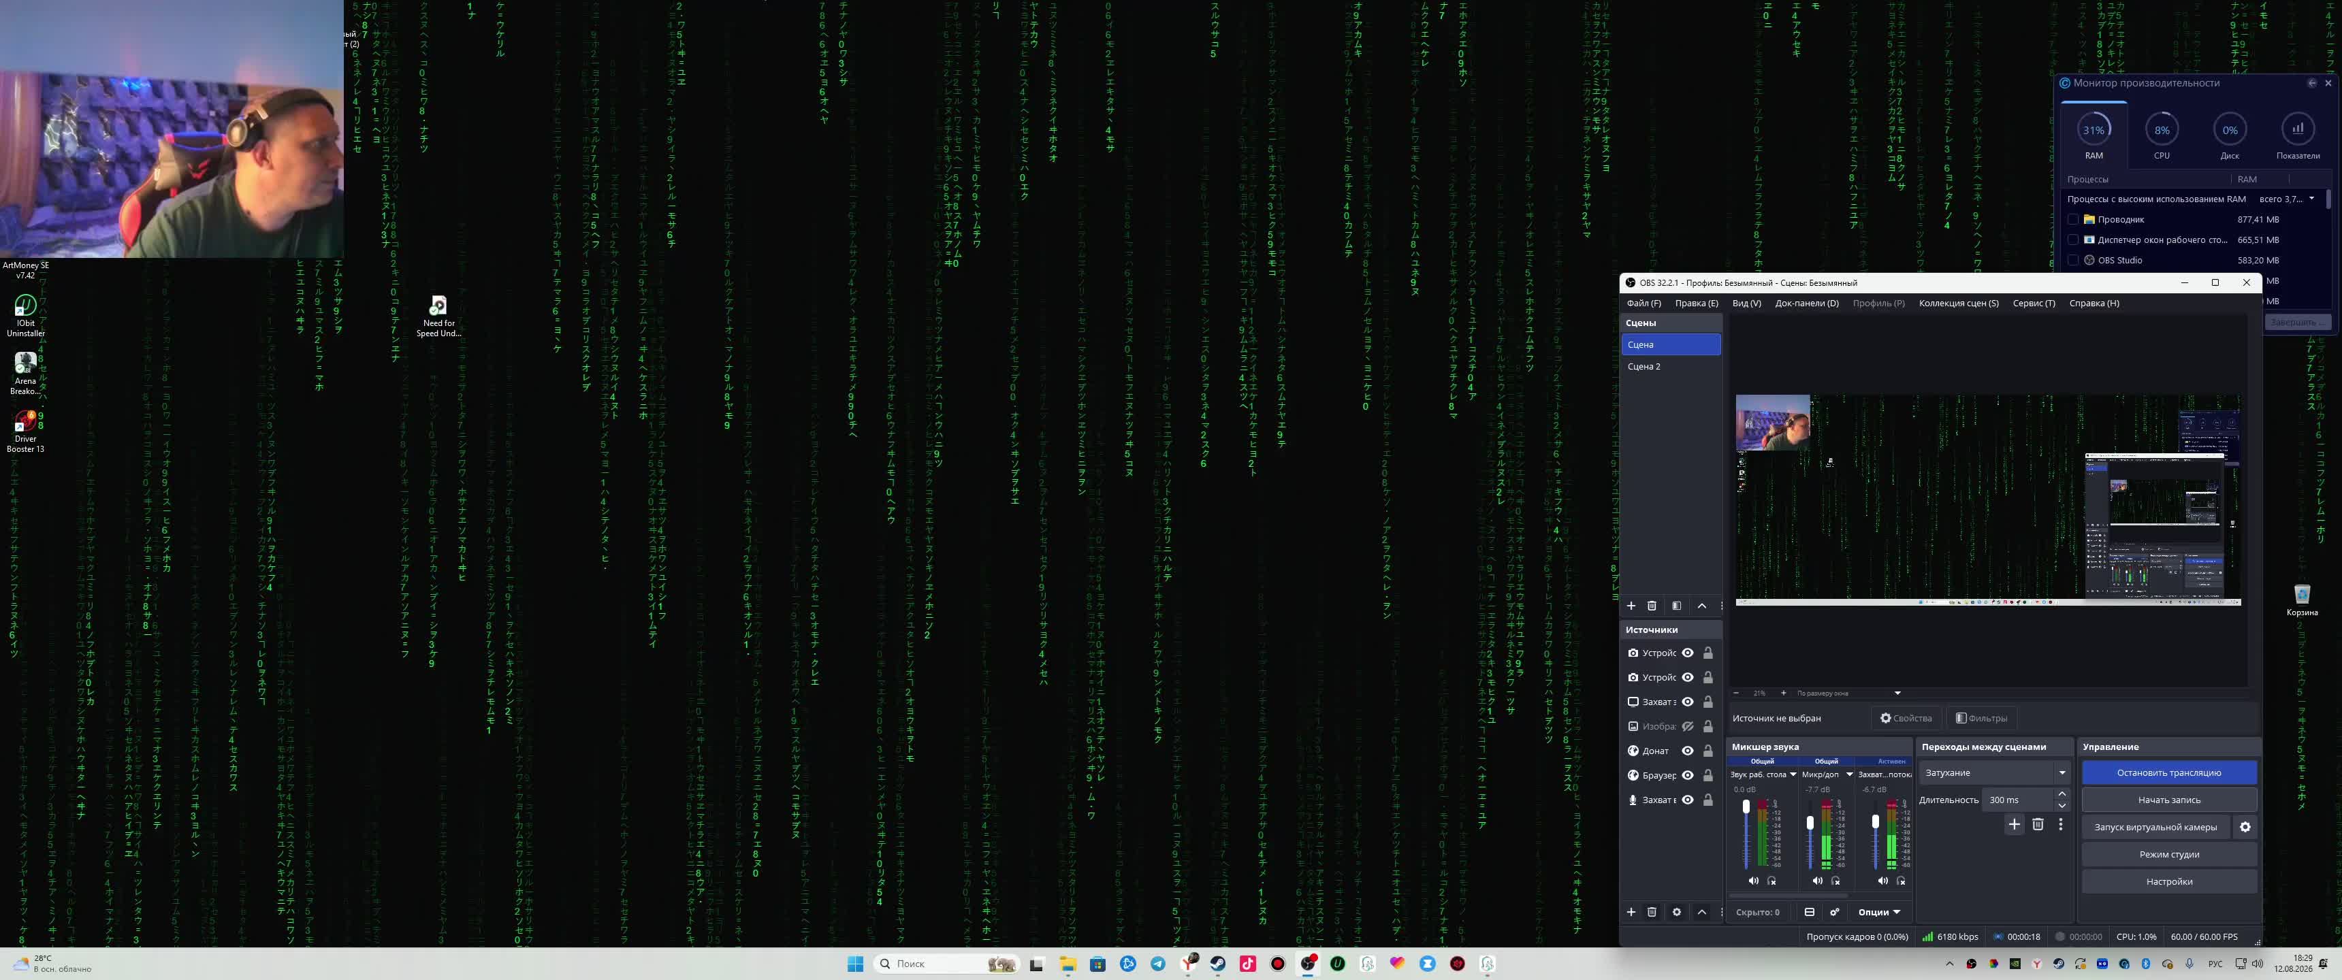Image resolution: width=2342 pixels, height=980 pixels.
Task: Move scene up using Scenes arrow icon
Action: click(1702, 606)
